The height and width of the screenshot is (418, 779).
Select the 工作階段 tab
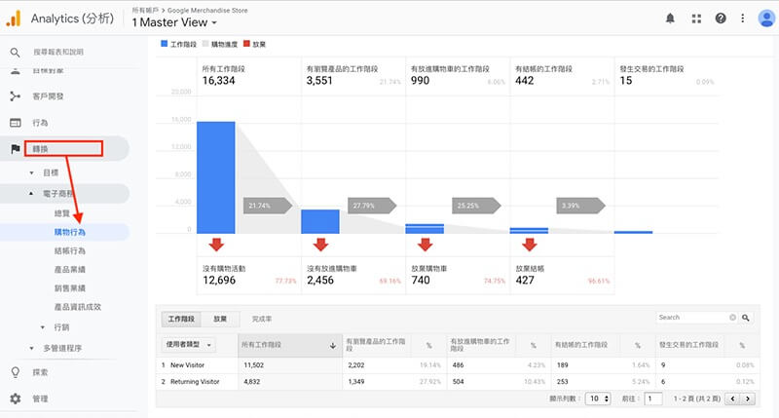[x=181, y=319]
